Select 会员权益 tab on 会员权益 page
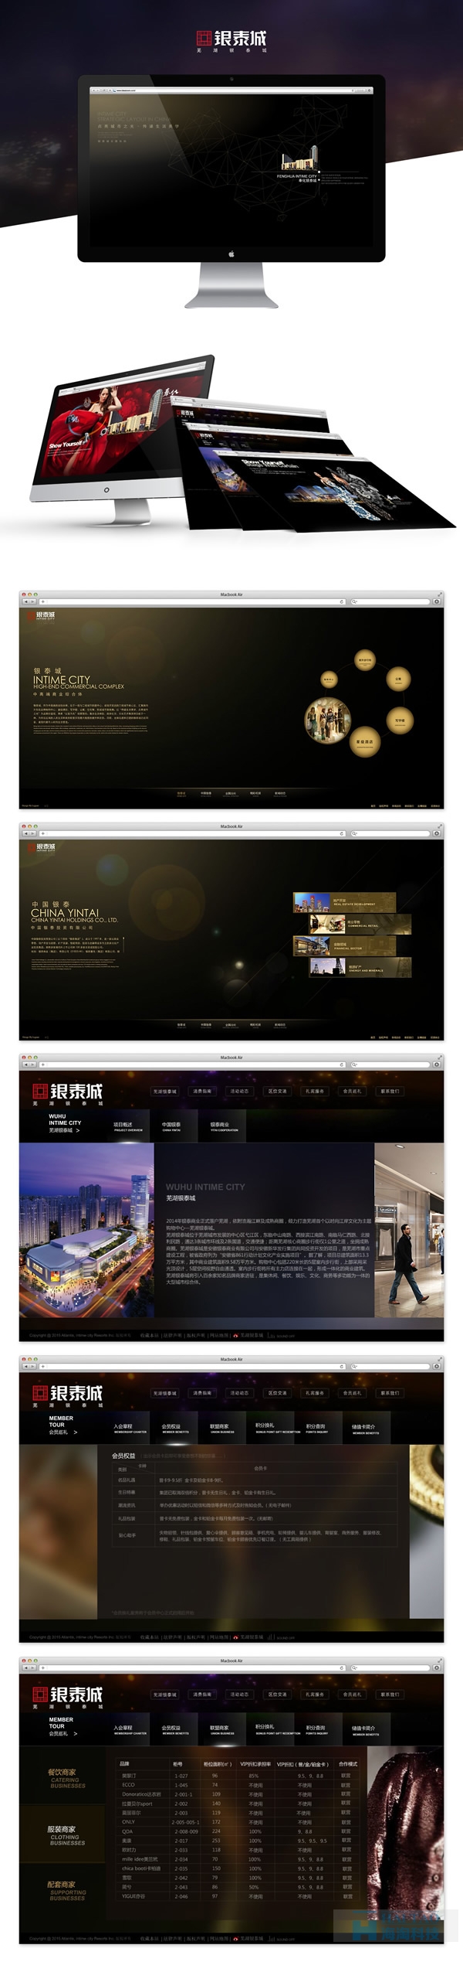463x1962 pixels. 174,1429
